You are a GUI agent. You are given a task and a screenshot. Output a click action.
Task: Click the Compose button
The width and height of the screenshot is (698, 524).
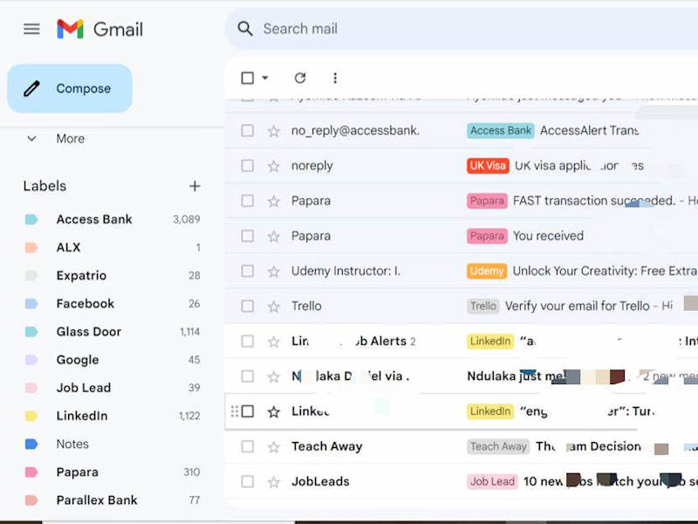pyautogui.click(x=70, y=88)
